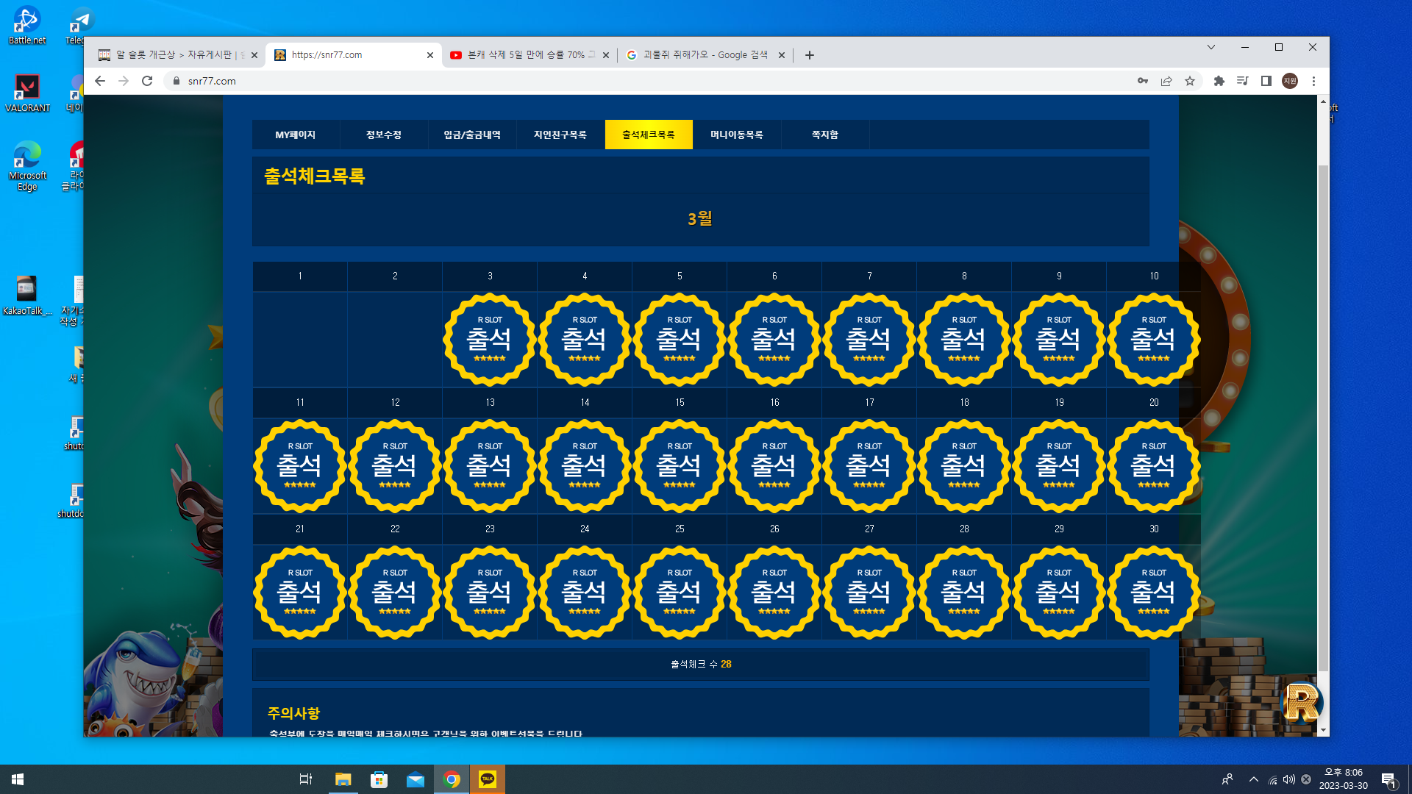
Task: Open the notification center icon
Action: point(1388,779)
